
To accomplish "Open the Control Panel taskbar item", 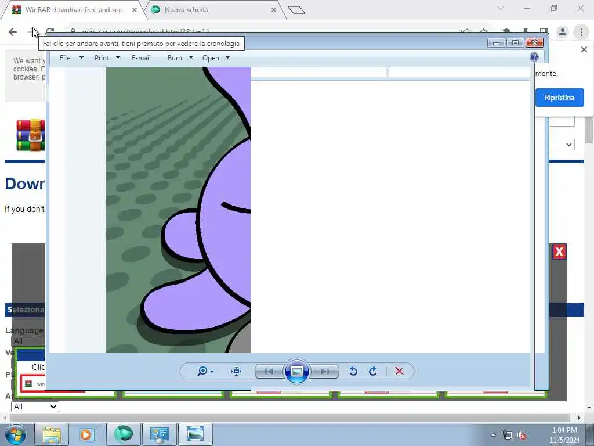I will (x=159, y=434).
